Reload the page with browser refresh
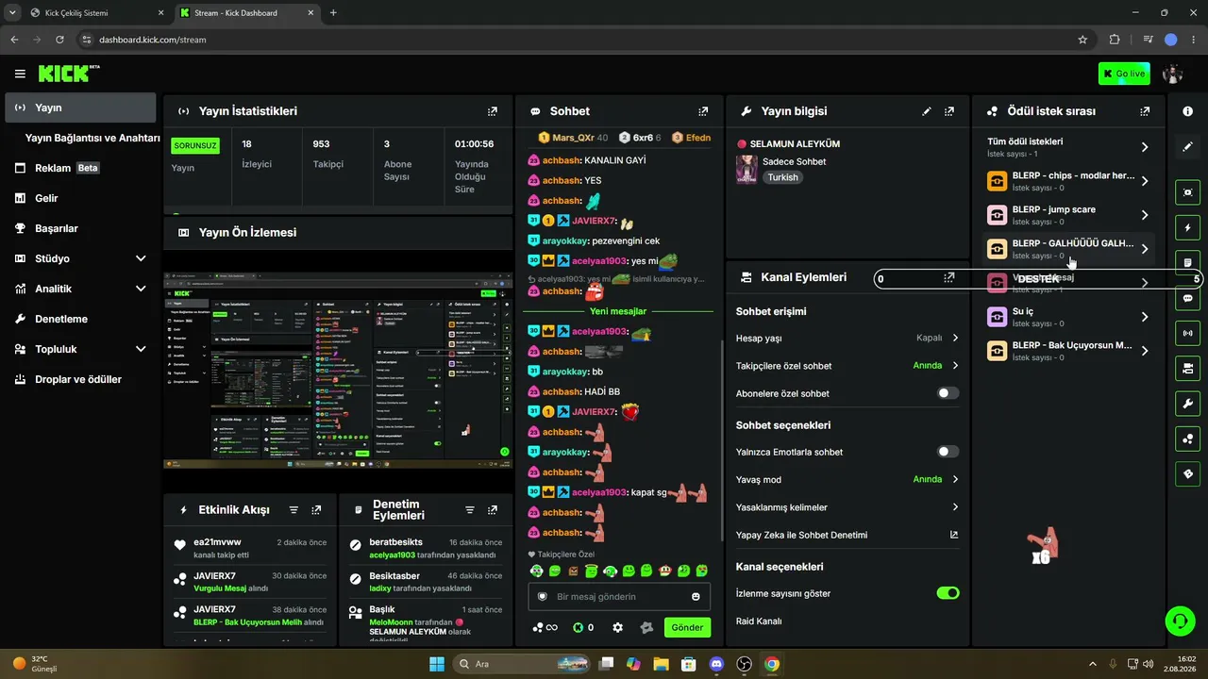Image resolution: width=1208 pixels, height=679 pixels. tap(59, 40)
